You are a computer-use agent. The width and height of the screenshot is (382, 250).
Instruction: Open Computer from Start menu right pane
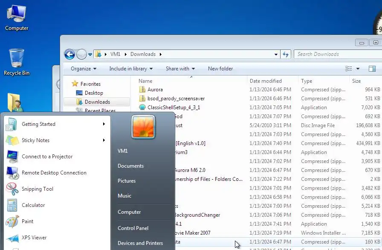(x=129, y=212)
